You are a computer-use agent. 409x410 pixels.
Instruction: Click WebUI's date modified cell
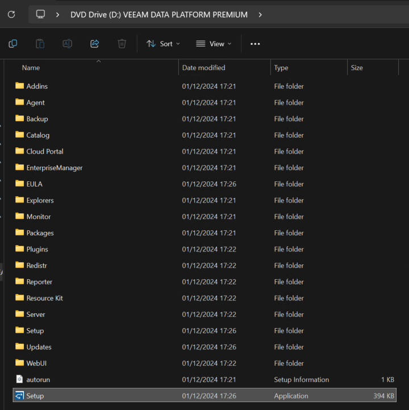pyautogui.click(x=209, y=363)
